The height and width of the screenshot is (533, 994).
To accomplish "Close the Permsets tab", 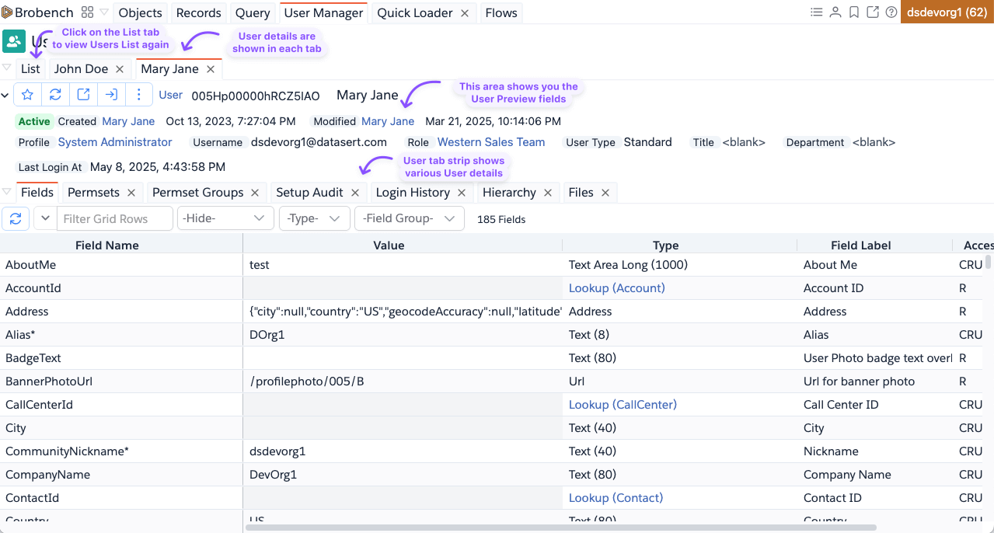I will coord(131,193).
